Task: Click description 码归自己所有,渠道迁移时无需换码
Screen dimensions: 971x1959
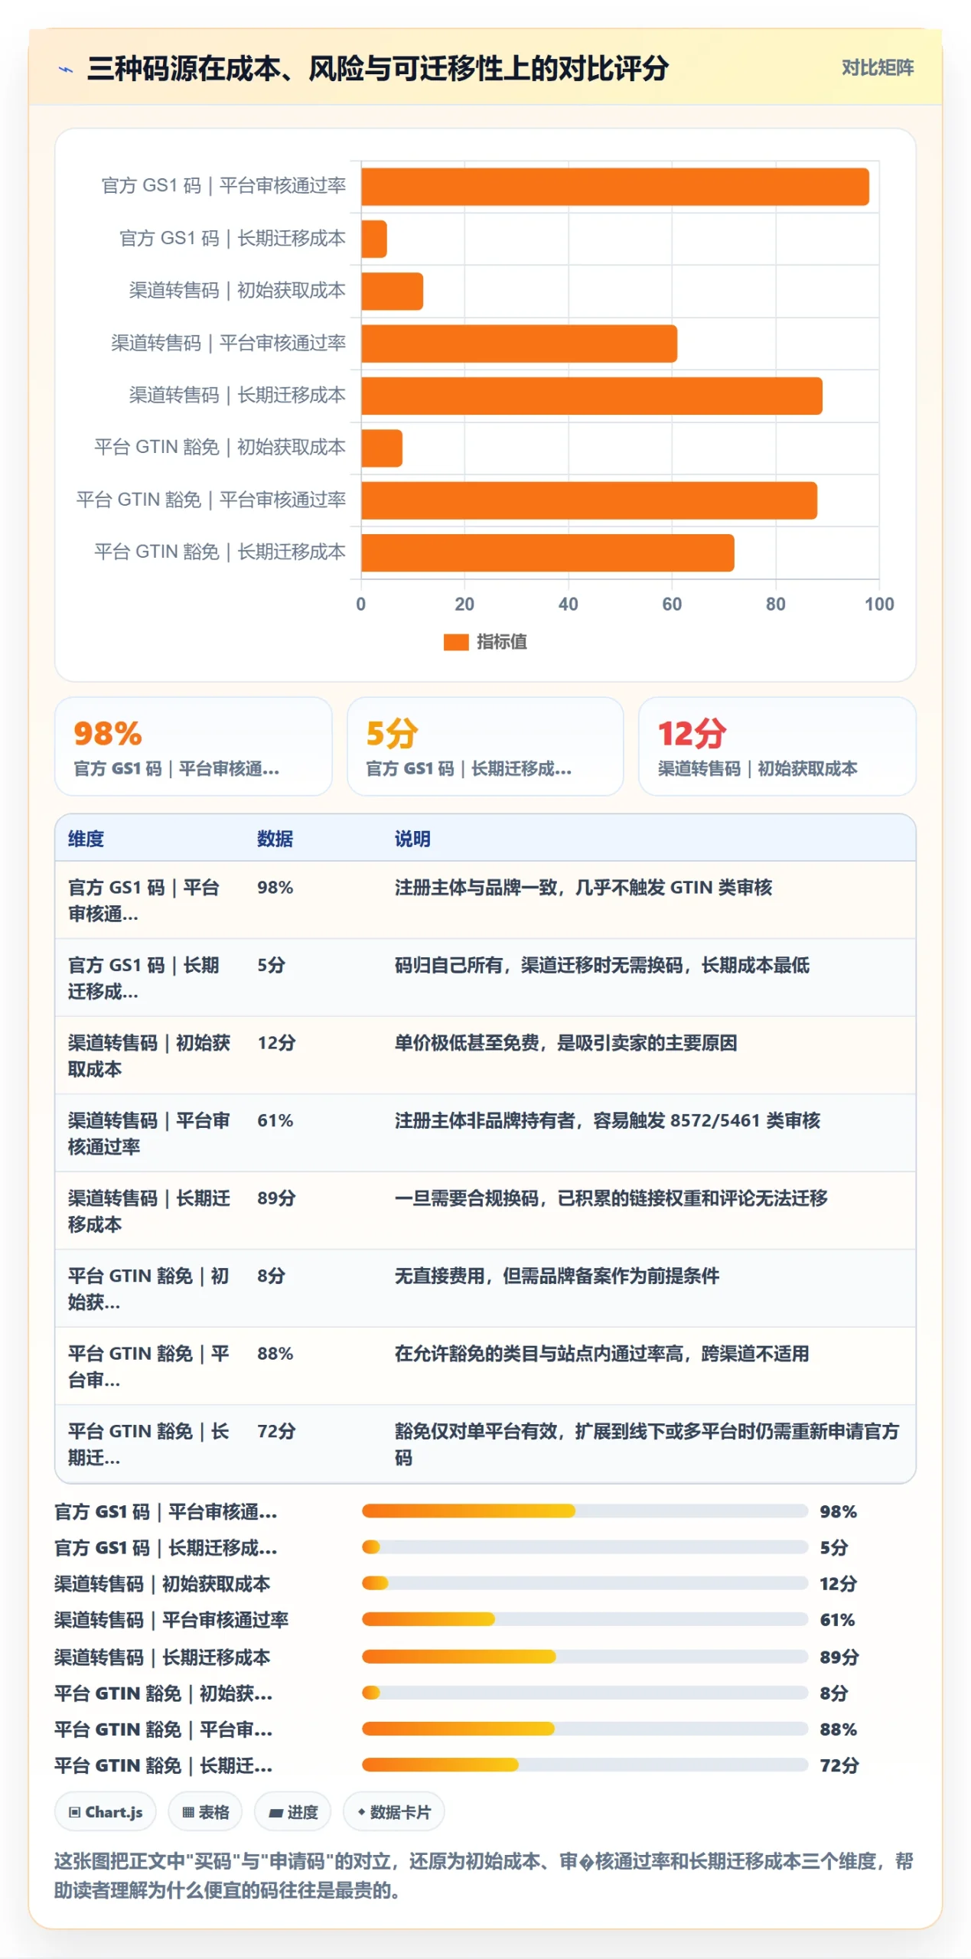Action: [601, 966]
